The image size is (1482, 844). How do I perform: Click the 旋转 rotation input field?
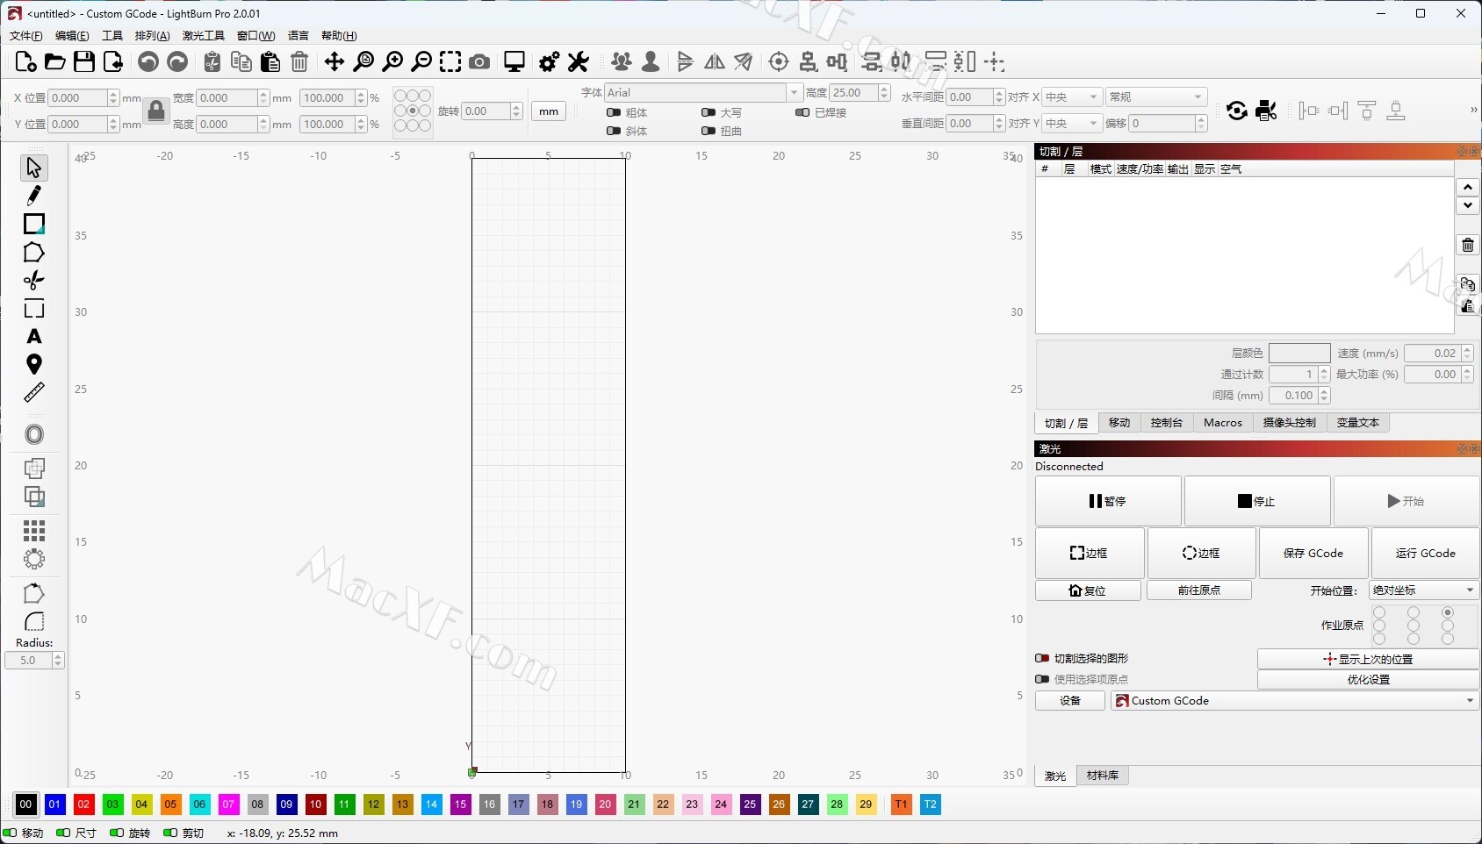click(486, 111)
